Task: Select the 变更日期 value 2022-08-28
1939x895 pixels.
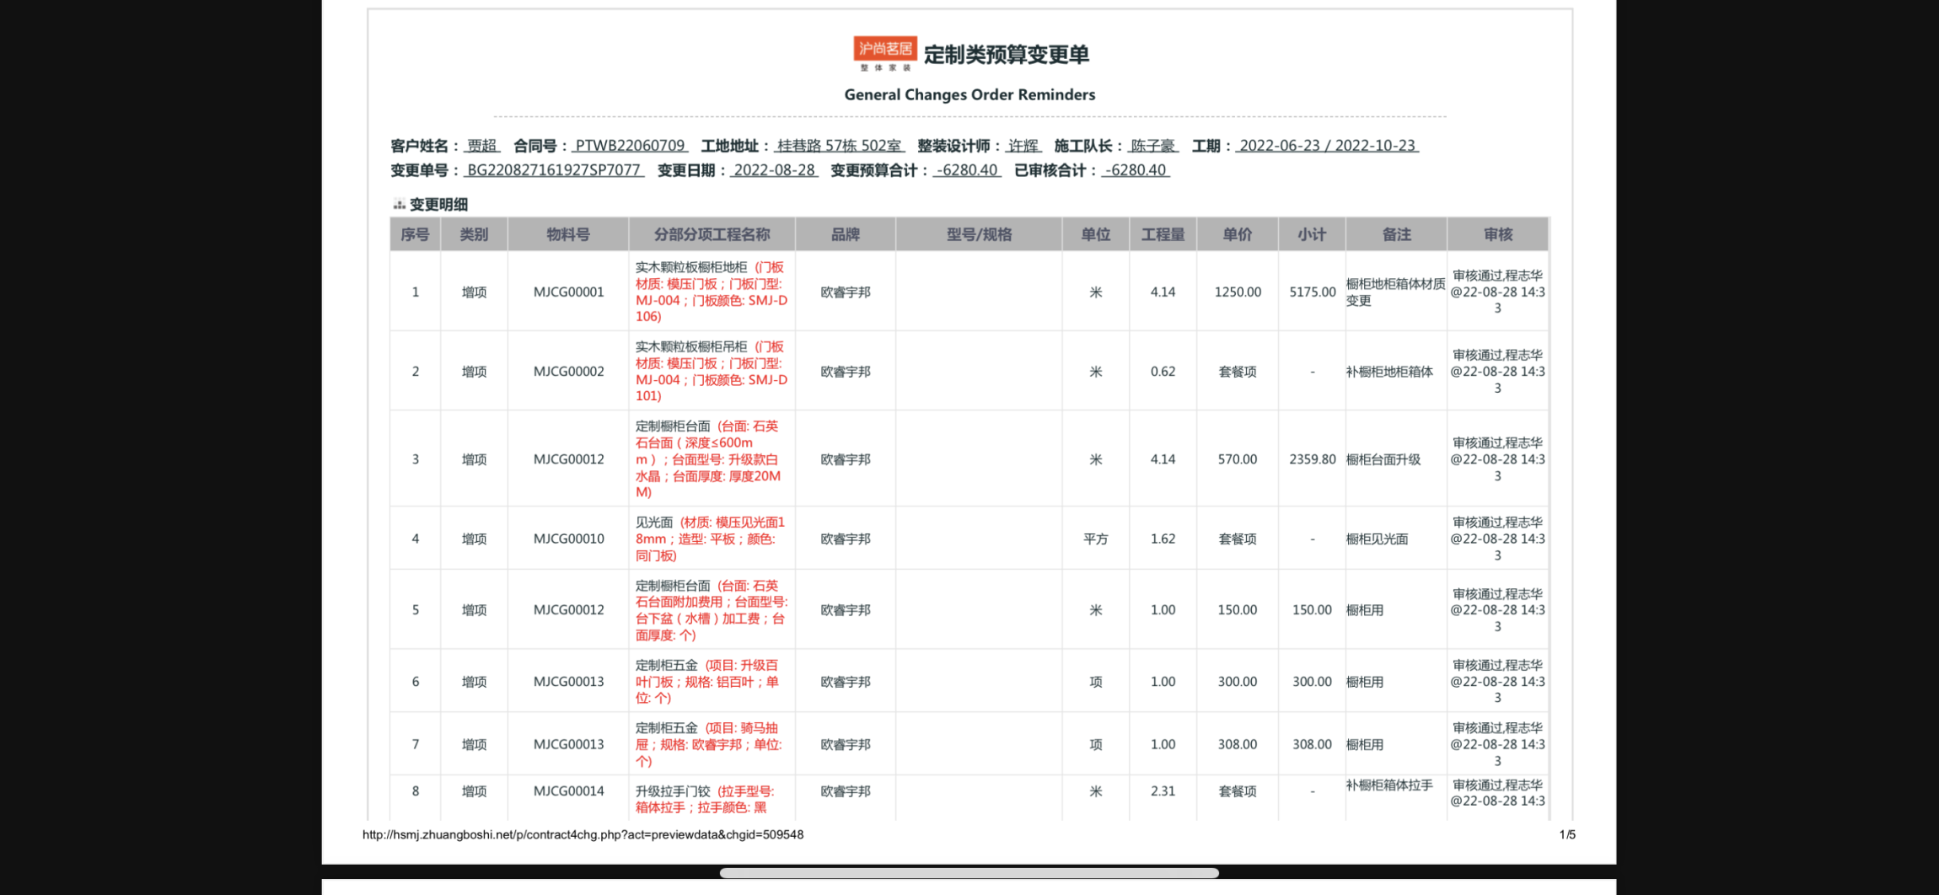Action: [x=774, y=170]
